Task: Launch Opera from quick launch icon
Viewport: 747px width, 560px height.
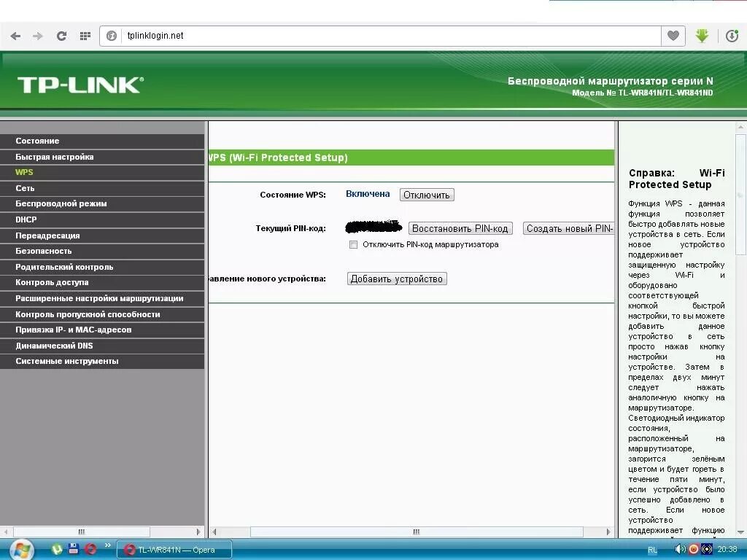Action: [90, 549]
